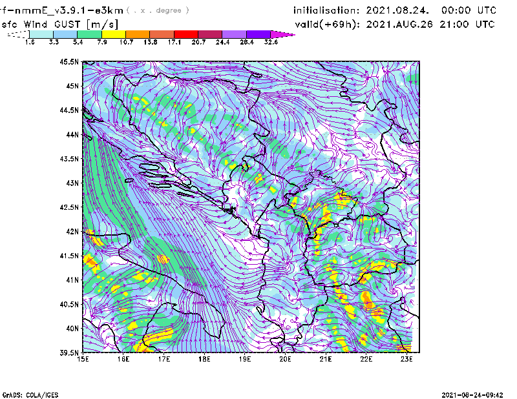This screenshot has width=517, height=399.
Task: Click the green 5.4–7.9 legend swatch
Action: (x=89, y=34)
